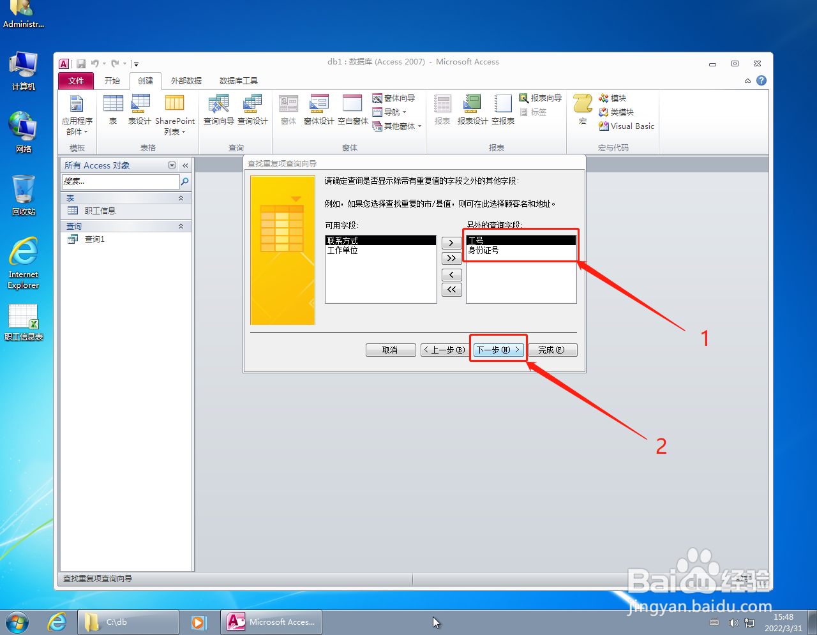Select the Create (创建) ribbon tab
The image size is (817, 635).
click(x=146, y=81)
